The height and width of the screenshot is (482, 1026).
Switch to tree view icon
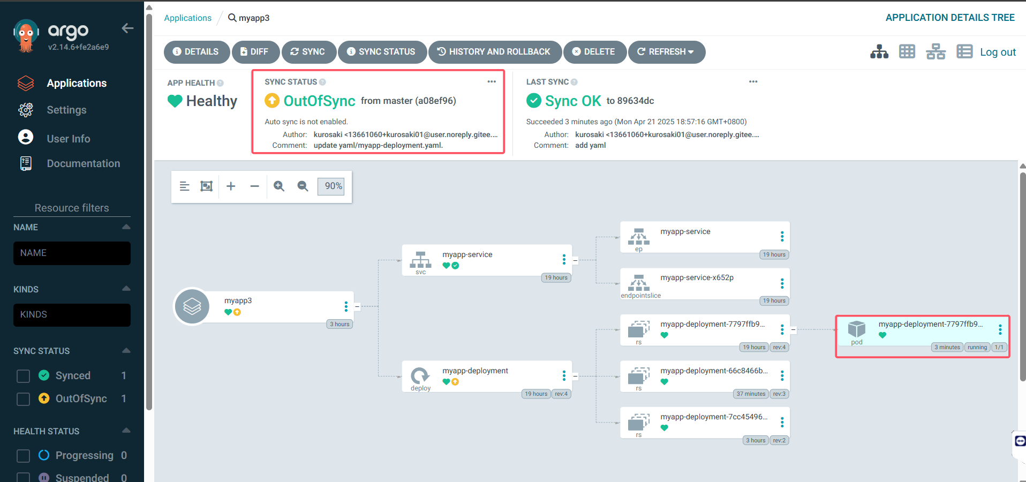[x=879, y=52]
